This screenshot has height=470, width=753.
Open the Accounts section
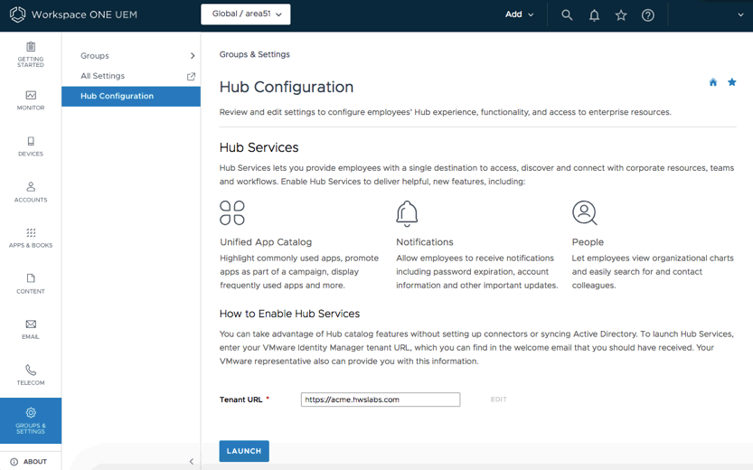click(31, 192)
